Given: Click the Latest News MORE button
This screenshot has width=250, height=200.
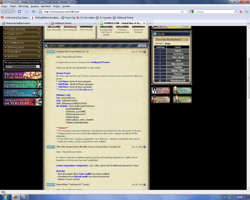Looking at the screenshot, I should 142,46.
